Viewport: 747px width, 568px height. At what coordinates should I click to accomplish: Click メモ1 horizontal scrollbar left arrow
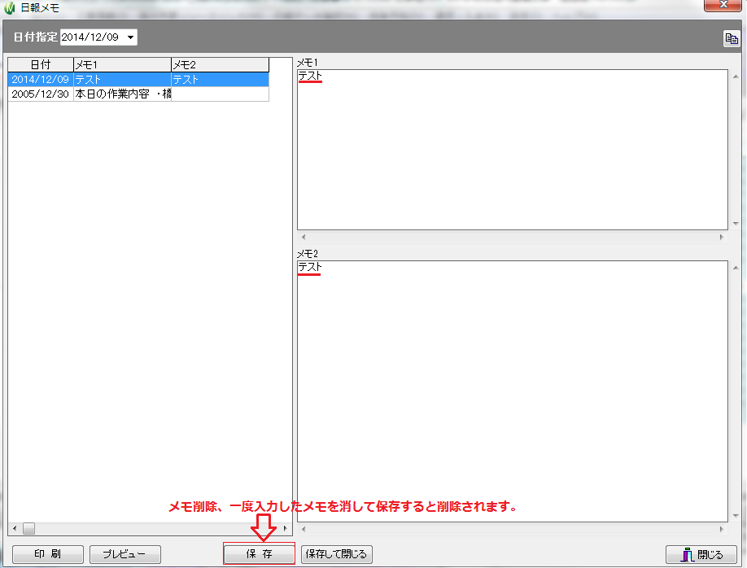tap(304, 237)
